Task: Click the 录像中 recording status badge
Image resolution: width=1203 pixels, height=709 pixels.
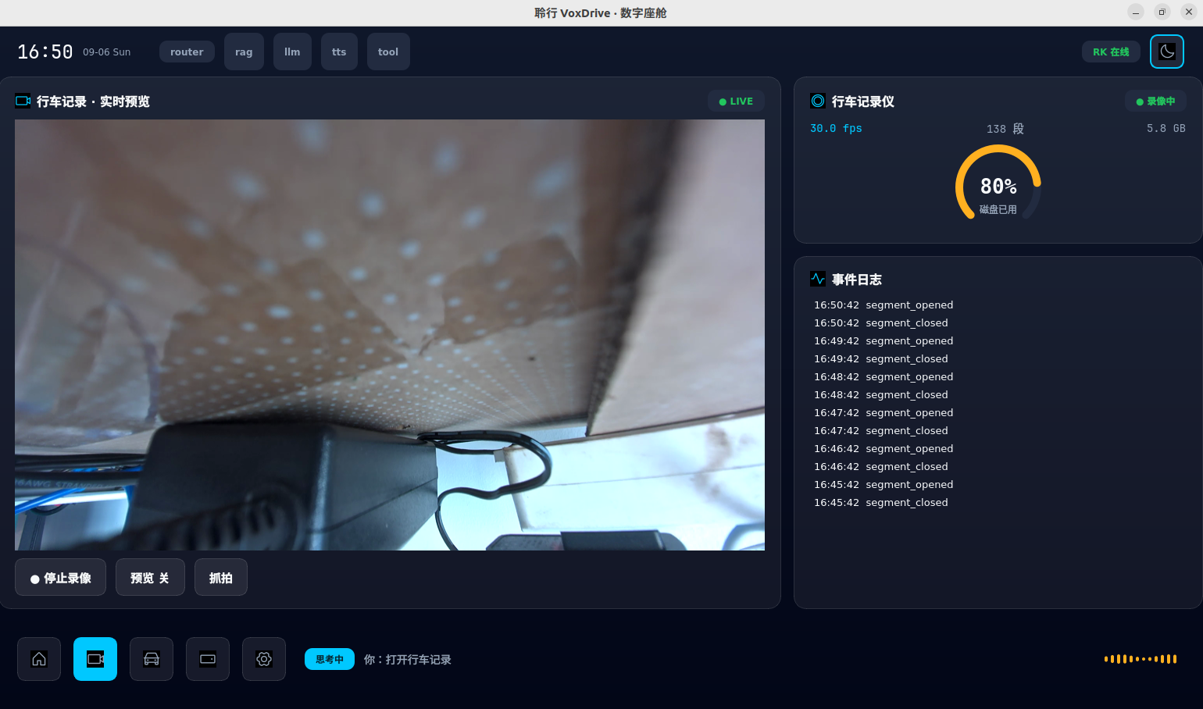Action: [x=1155, y=101]
